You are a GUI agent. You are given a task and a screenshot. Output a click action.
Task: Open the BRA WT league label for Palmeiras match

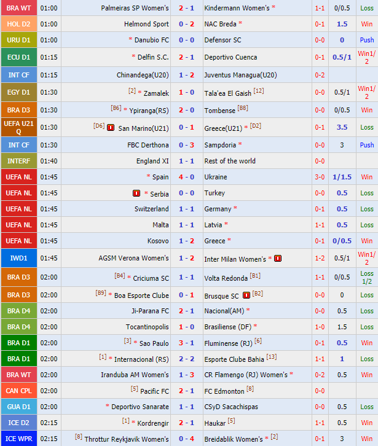point(19,8)
